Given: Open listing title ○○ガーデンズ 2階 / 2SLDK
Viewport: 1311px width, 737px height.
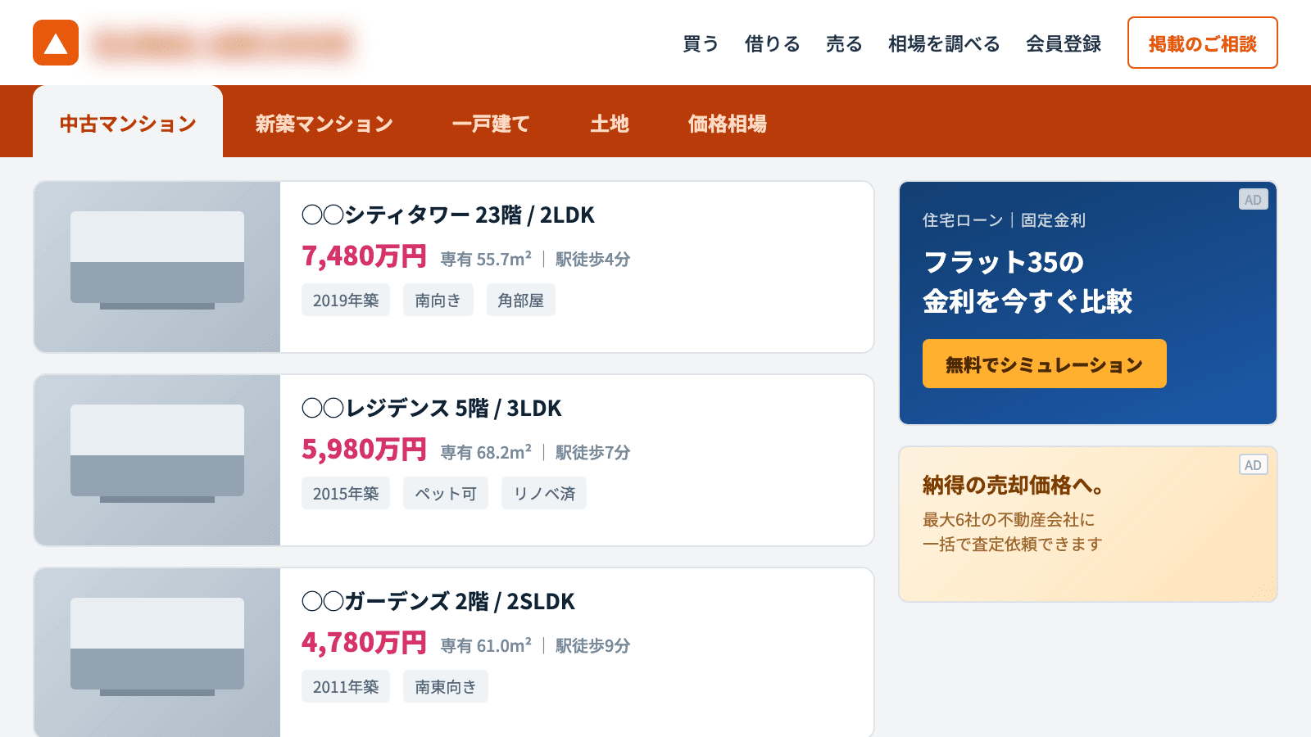Looking at the screenshot, I should click(x=438, y=601).
